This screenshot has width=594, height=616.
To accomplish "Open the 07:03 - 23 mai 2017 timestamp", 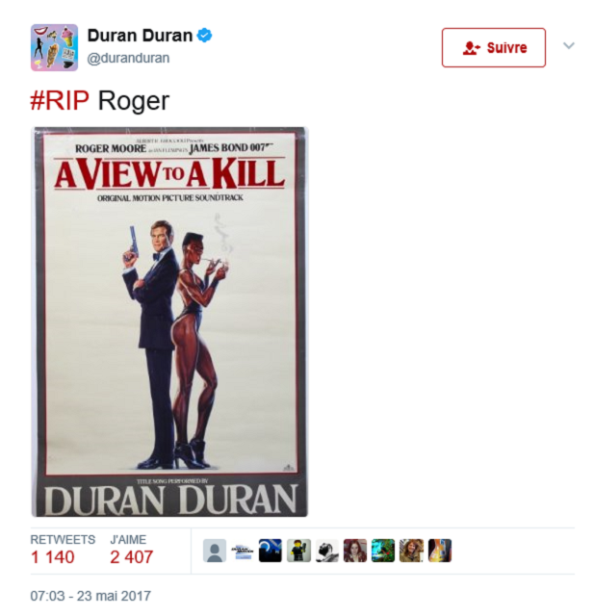I will (x=90, y=596).
